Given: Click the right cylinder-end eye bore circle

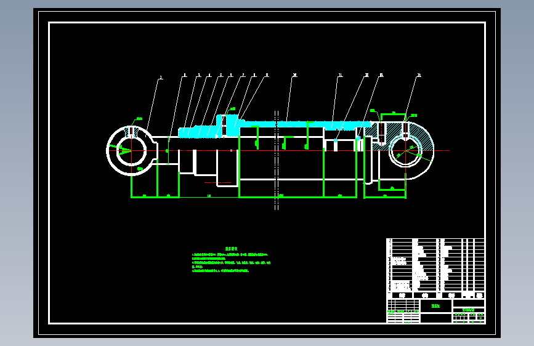Looking at the screenshot, I should [406, 150].
